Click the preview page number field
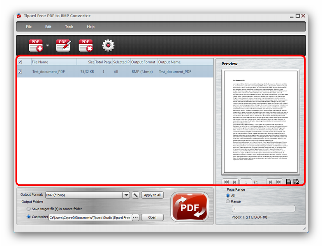The width and height of the screenshot is (322, 246). [x=246, y=182]
